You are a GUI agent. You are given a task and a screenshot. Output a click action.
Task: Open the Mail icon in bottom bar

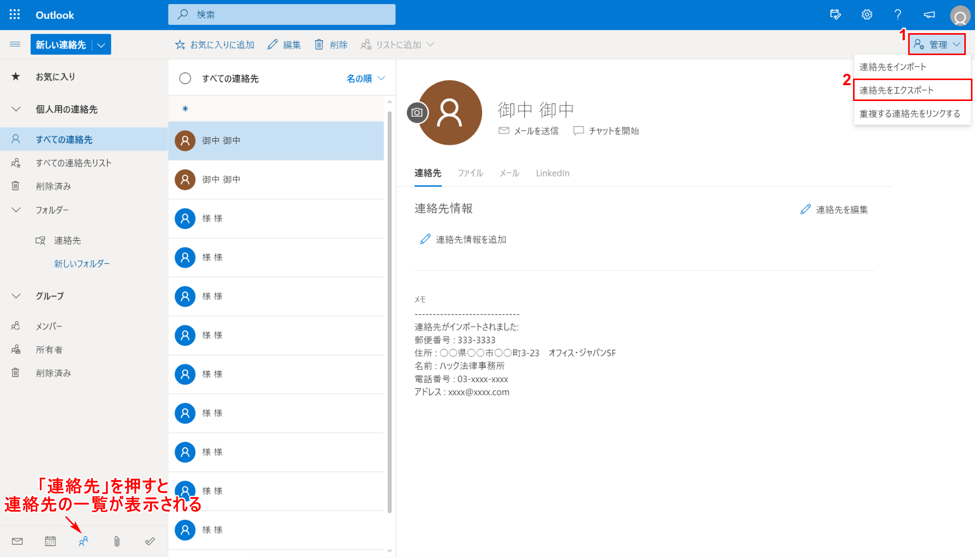tap(17, 541)
